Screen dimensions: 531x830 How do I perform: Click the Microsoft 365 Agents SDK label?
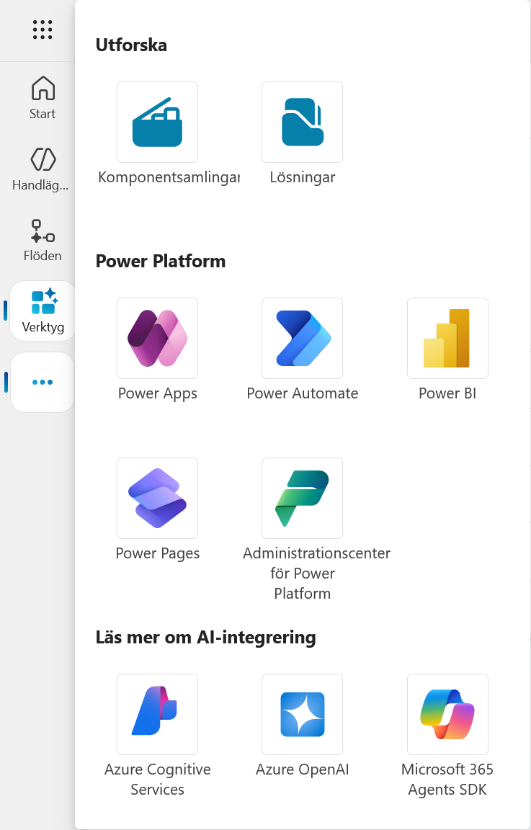[447, 779]
